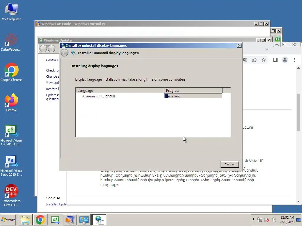Click the Action Center flag tray icon

(x=267, y=220)
